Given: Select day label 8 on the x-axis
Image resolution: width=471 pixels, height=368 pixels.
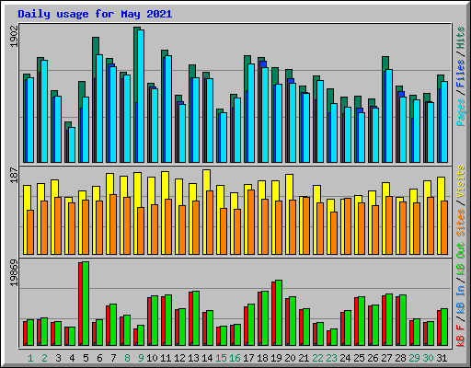Looking at the screenshot, I should 127,358.
